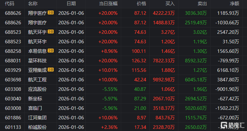
Task: Click sell amount 2519.49万
Action: (196, 23)
